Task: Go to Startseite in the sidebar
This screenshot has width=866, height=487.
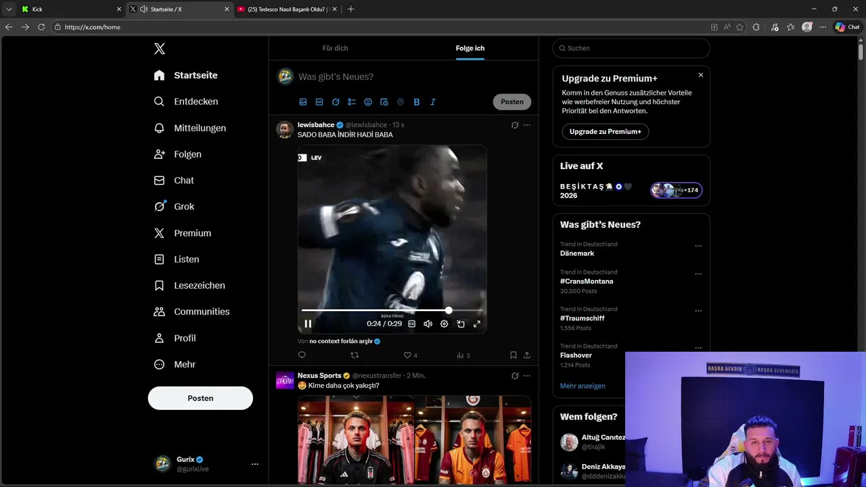Action: (x=185, y=75)
